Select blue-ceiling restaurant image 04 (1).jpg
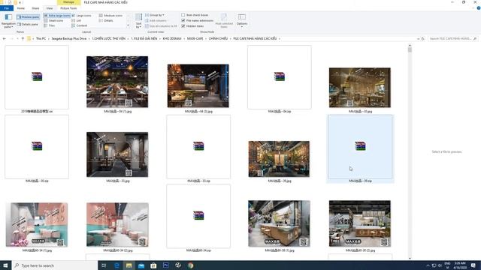Viewport: 481px width, 270px height. pyautogui.click(x=117, y=82)
